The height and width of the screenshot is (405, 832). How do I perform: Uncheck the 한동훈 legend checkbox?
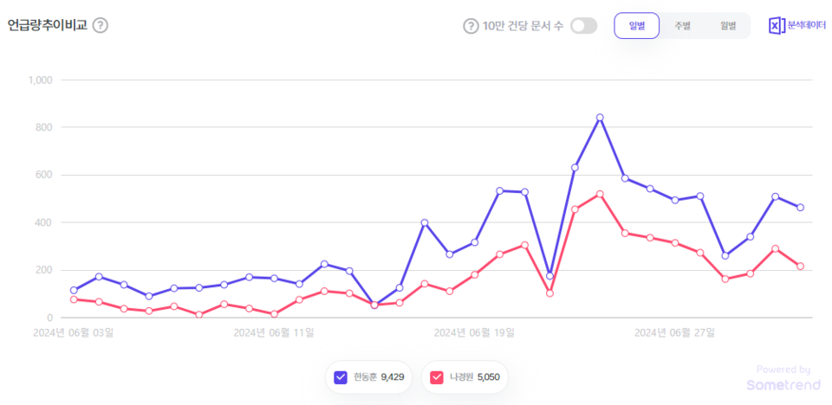(341, 376)
